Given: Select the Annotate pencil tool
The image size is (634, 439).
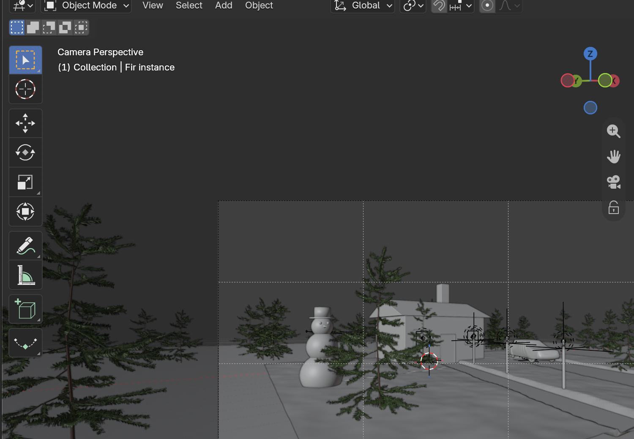Looking at the screenshot, I should tap(25, 246).
